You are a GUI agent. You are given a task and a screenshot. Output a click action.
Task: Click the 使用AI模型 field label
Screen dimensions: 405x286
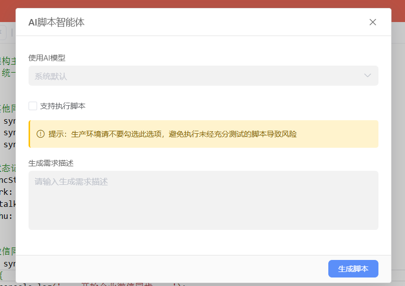[47, 58]
